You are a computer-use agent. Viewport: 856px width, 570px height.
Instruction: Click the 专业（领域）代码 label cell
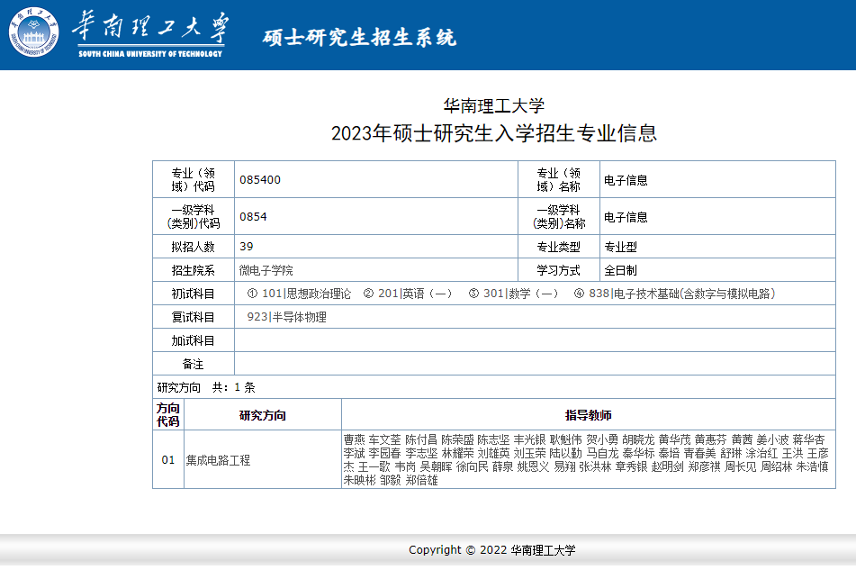[x=194, y=179]
